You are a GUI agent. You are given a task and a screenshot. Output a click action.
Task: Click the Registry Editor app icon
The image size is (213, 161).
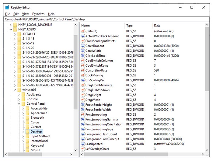[7, 7]
